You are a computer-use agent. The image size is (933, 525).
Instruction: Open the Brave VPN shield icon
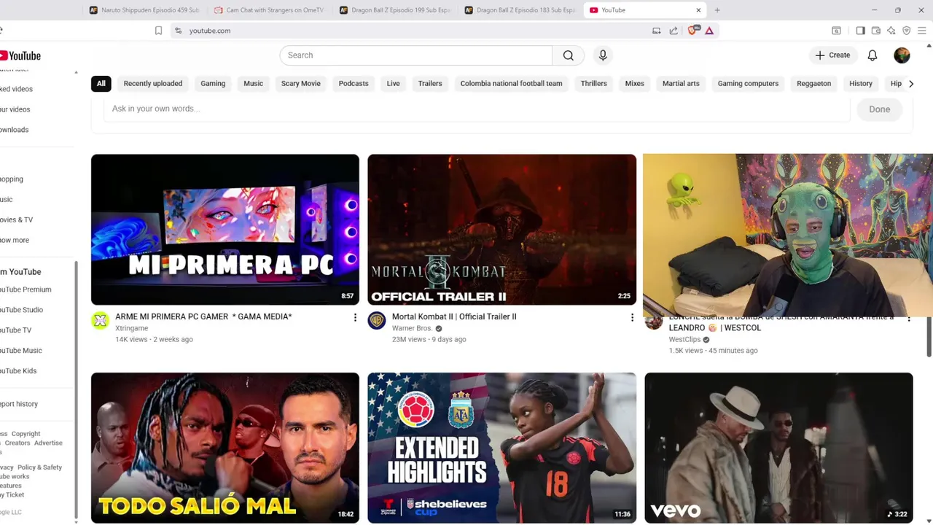(906, 31)
